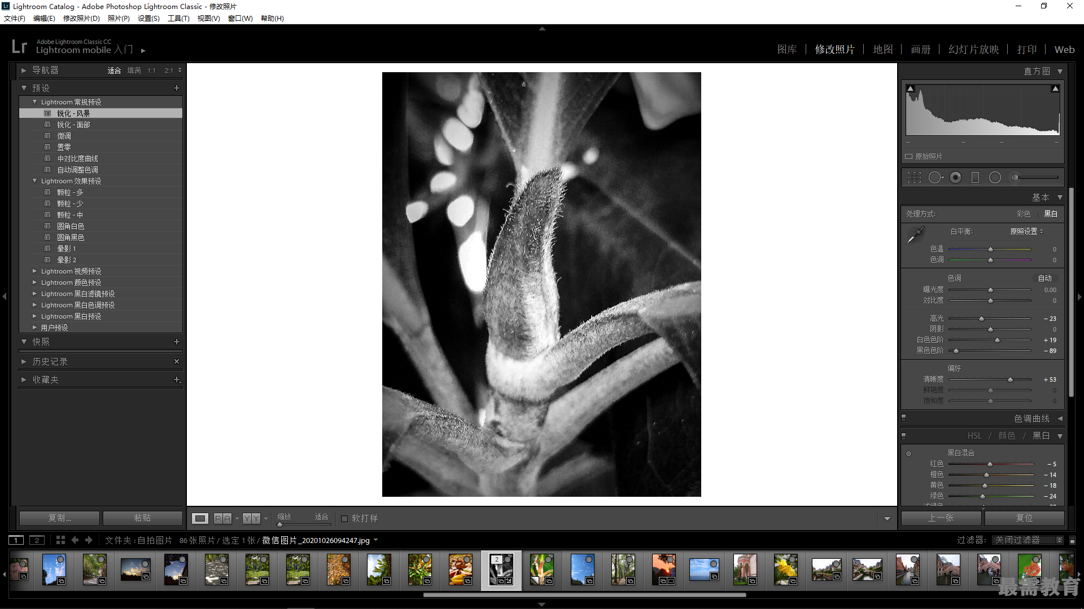Select the Adjustment Brush tool
Screen dimensions: 1084x609
coord(1034,178)
